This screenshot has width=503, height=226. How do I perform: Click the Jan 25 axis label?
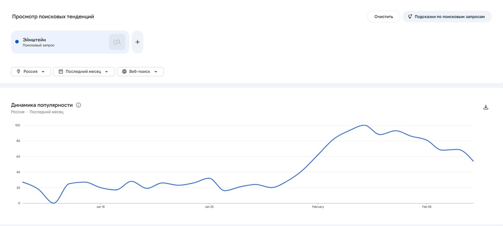tap(209, 207)
